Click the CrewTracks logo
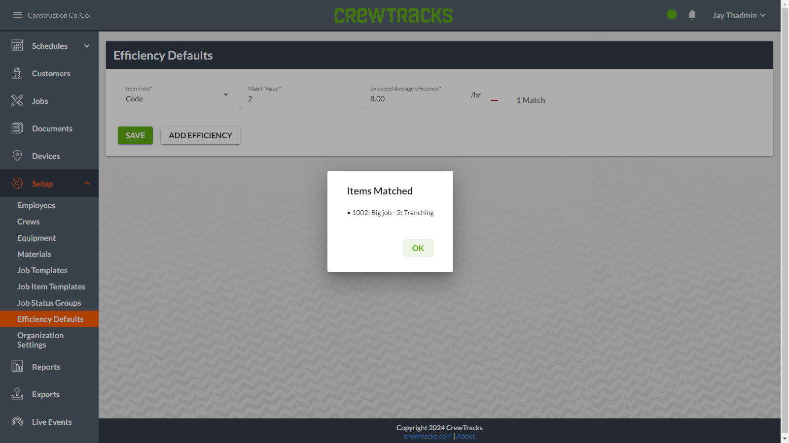The height and width of the screenshot is (443, 789). coord(393,15)
